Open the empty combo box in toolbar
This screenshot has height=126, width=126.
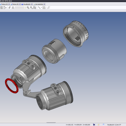pyautogui.click(x=20, y=8)
